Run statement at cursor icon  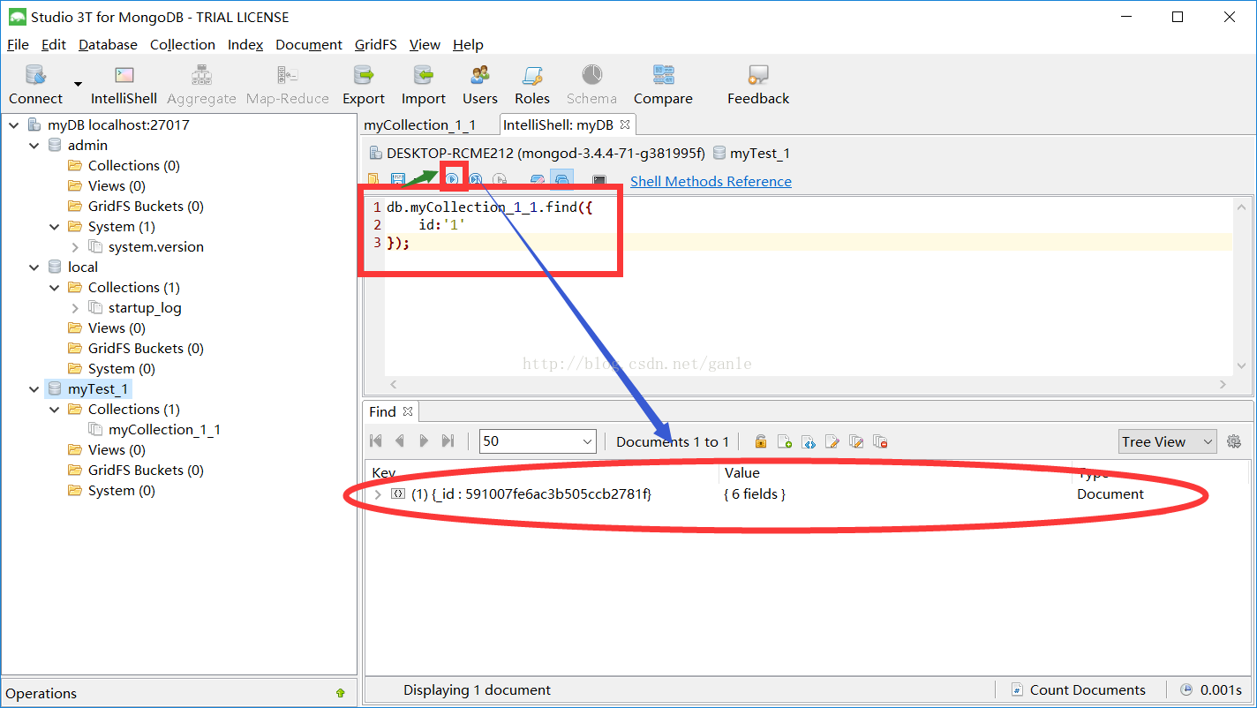pyautogui.click(x=475, y=179)
